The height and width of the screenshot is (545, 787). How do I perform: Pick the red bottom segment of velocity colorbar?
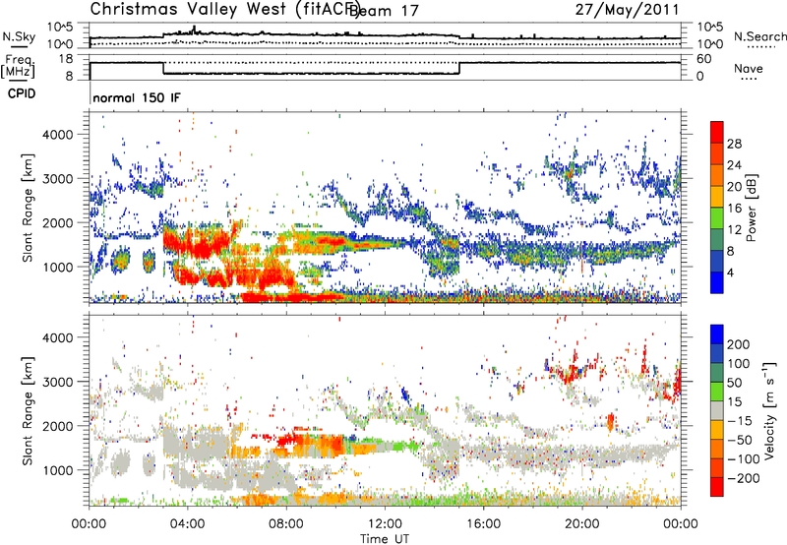point(717,487)
